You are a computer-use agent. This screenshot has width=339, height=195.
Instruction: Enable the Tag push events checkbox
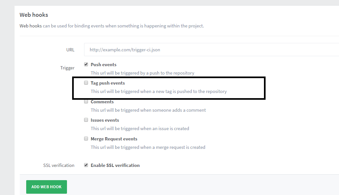pos(86,83)
